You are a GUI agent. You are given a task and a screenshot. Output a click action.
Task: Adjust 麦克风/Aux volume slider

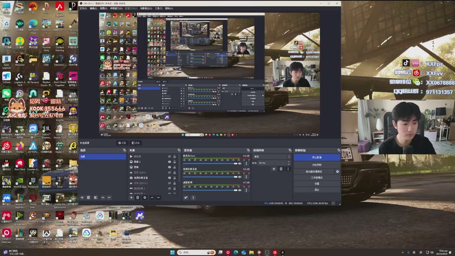pyautogui.click(x=210, y=164)
